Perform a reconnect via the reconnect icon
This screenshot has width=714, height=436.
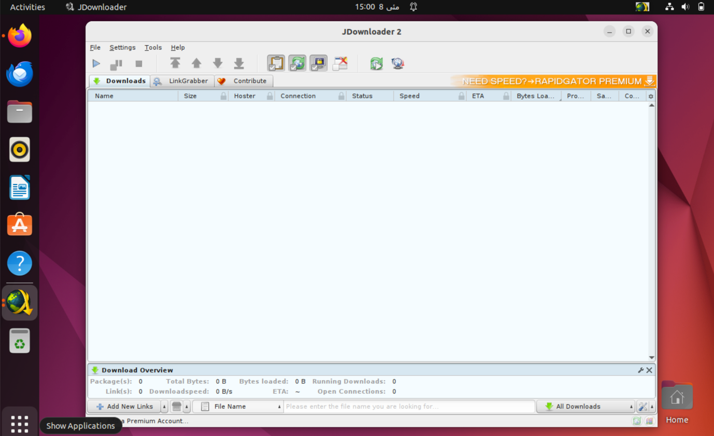376,63
